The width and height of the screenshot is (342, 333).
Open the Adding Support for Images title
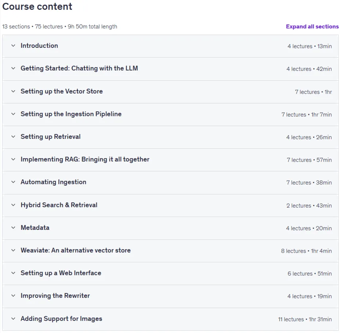(x=61, y=319)
